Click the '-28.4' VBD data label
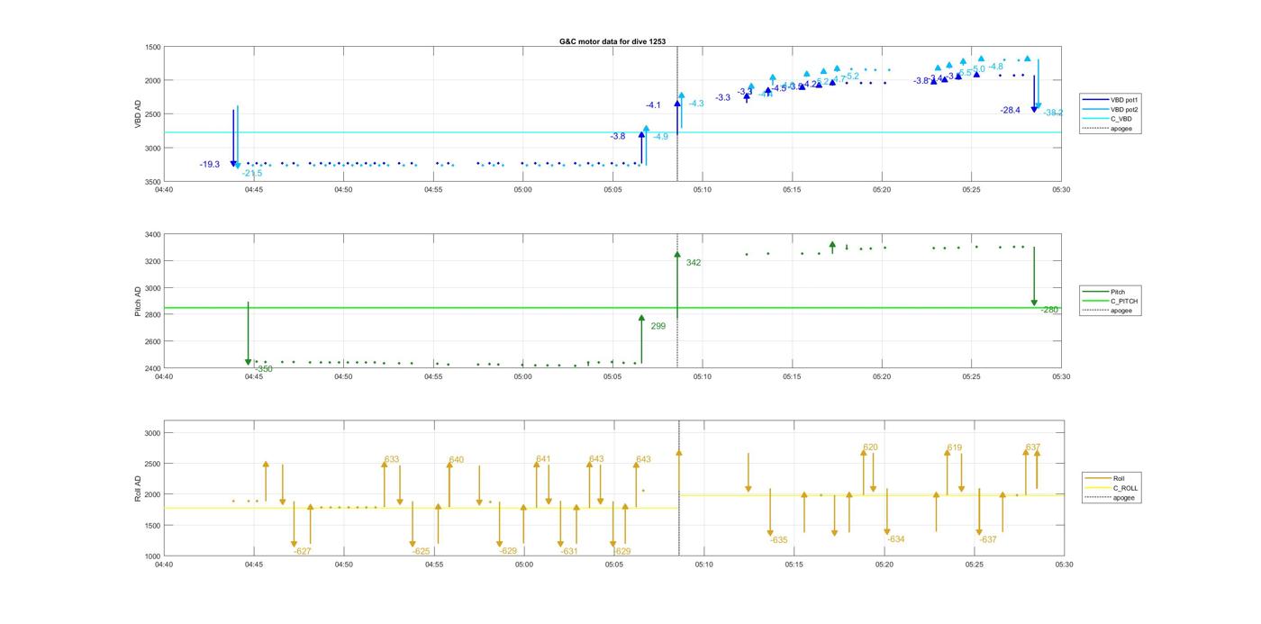 [1010, 110]
